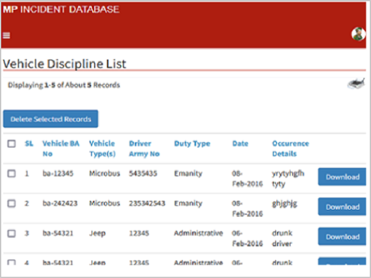Check the box for row 1

point(11,174)
